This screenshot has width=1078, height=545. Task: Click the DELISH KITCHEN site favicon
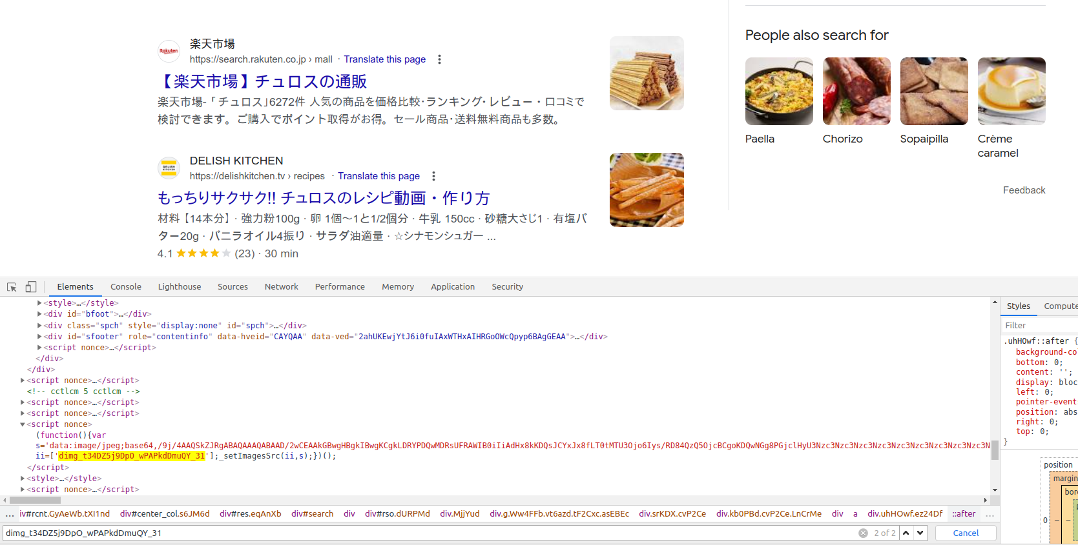click(169, 168)
